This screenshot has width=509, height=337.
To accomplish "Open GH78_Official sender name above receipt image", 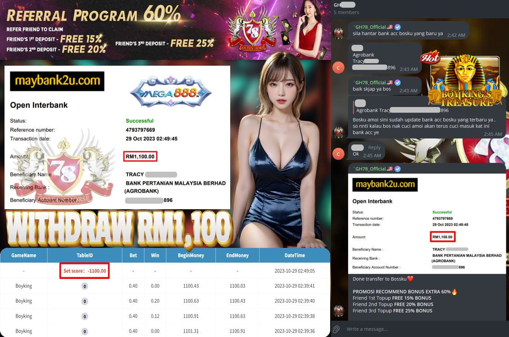I will point(370,169).
